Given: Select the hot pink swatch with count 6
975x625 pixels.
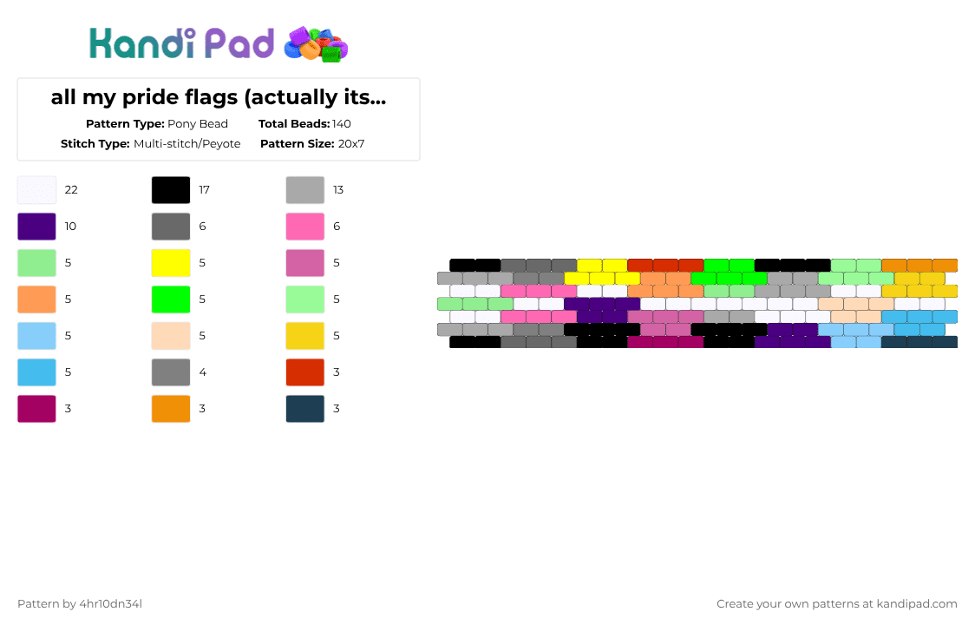Looking at the screenshot, I should [x=305, y=227].
